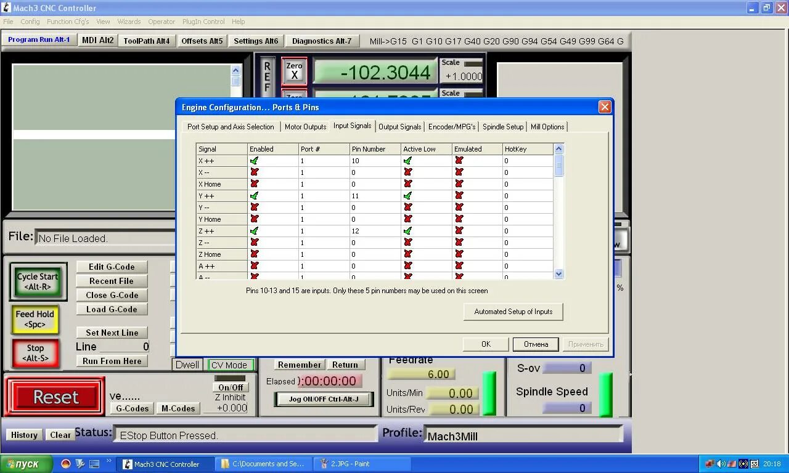Open the Mill Options tab
This screenshot has width=789, height=473.
tap(547, 127)
